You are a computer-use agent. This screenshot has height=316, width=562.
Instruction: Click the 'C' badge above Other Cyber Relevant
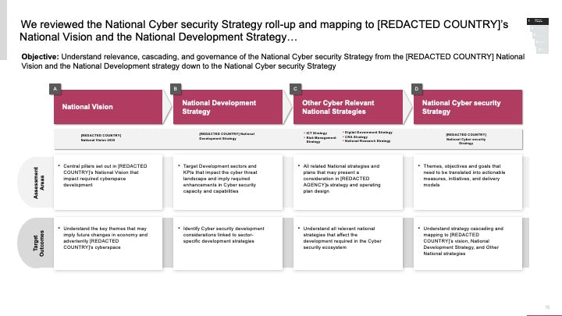click(x=295, y=89)
